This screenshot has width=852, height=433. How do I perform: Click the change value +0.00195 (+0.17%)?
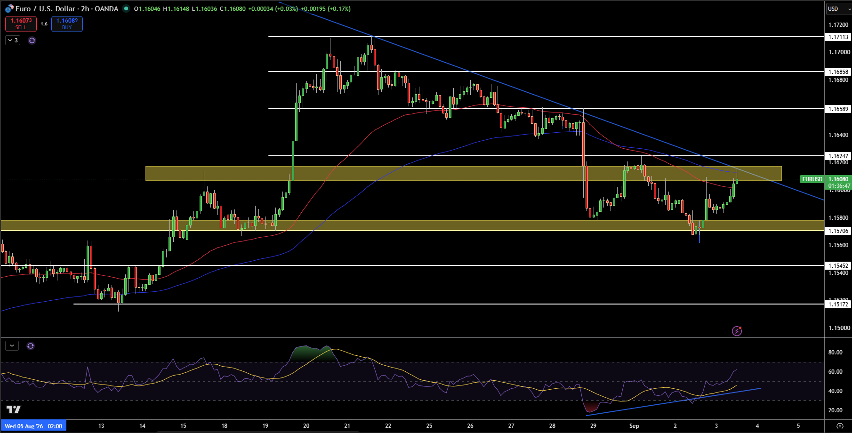(326, 8)
